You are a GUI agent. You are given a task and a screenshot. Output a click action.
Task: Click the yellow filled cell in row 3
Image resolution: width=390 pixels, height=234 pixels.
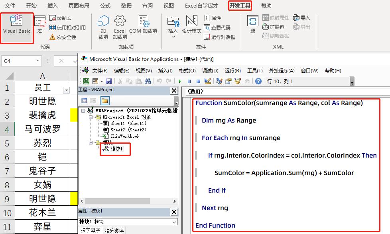coord(74,115)
